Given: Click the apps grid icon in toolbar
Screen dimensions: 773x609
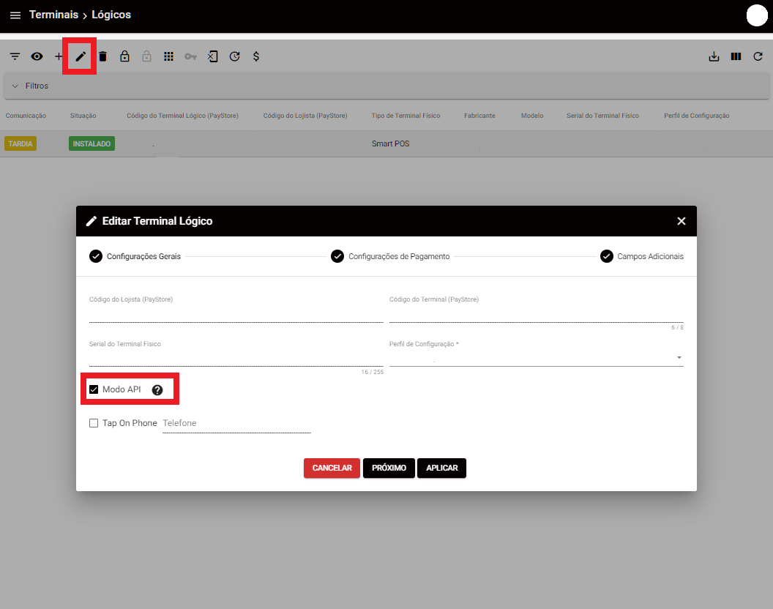Looking at the screenshot, I should [168, 56].
